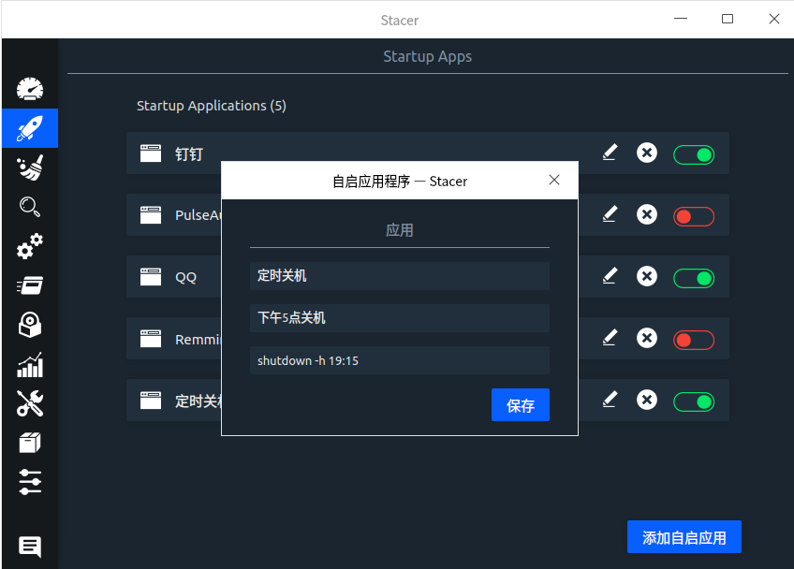Screen dimensions: 794x569
Task: Focus the command field shutdown -h 19:15
Action: coord(400,360)
